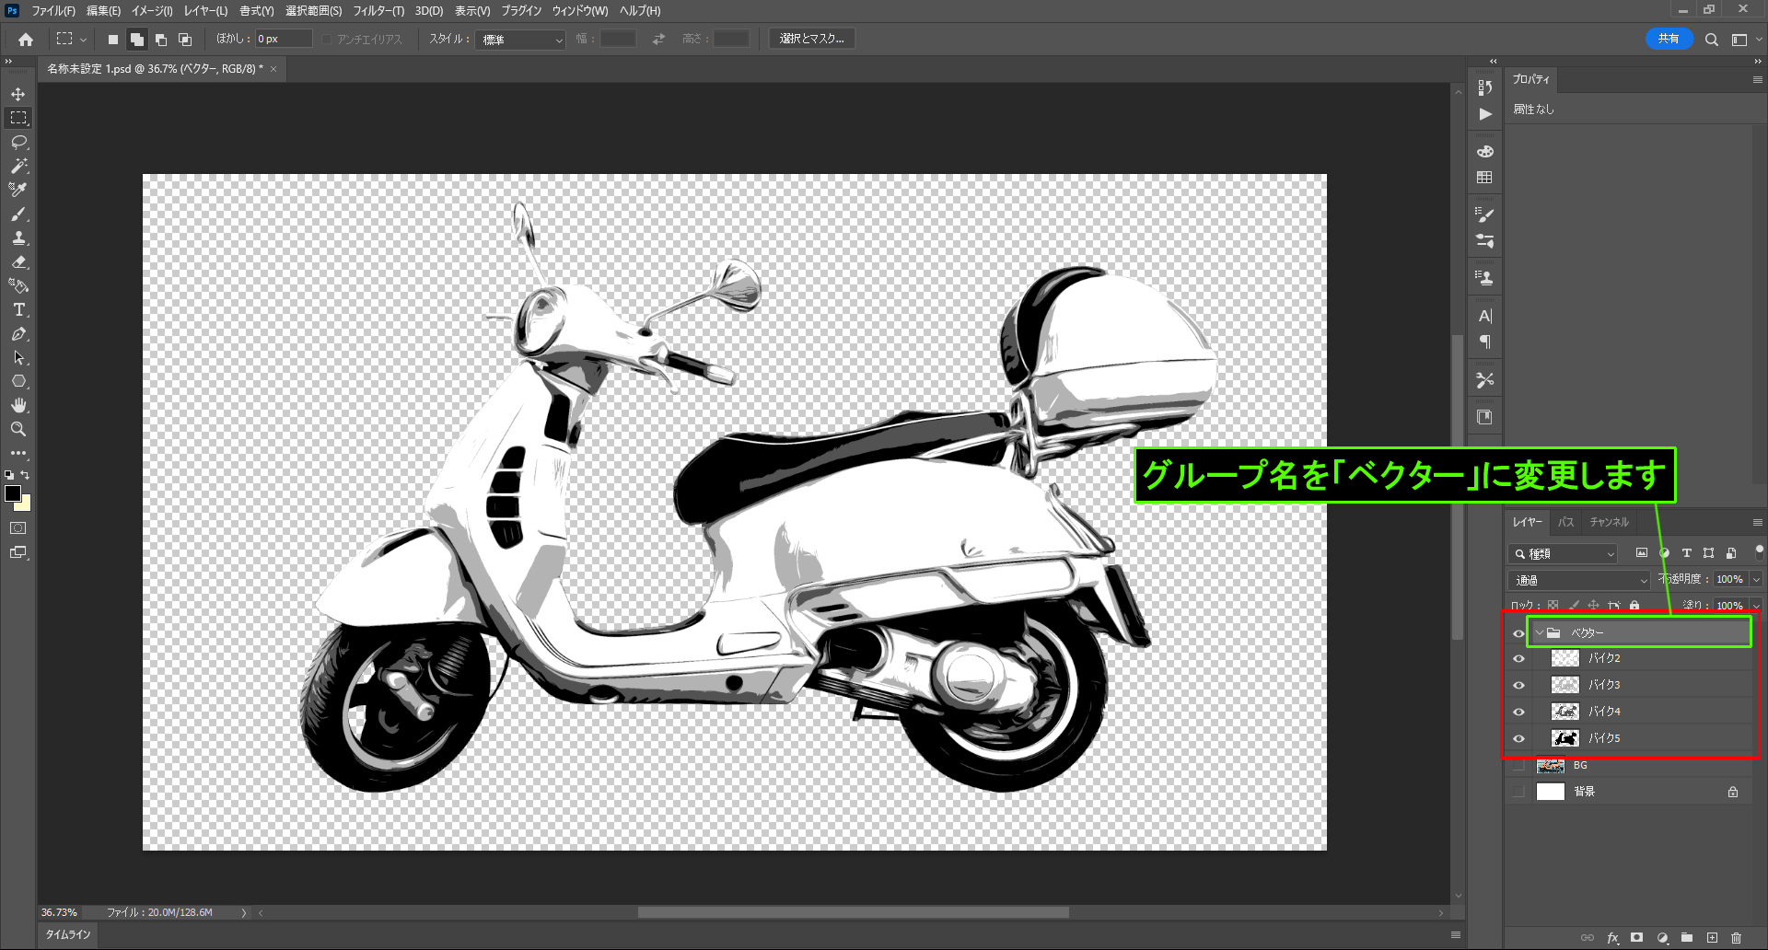Hide the バイク2 layer
Viewport: 1768px width, 950px height.
click(1518, 658)
